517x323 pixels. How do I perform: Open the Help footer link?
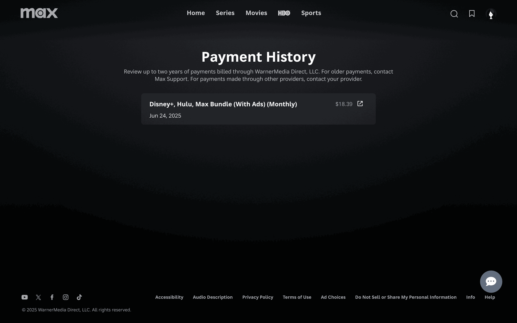[490, 297]
